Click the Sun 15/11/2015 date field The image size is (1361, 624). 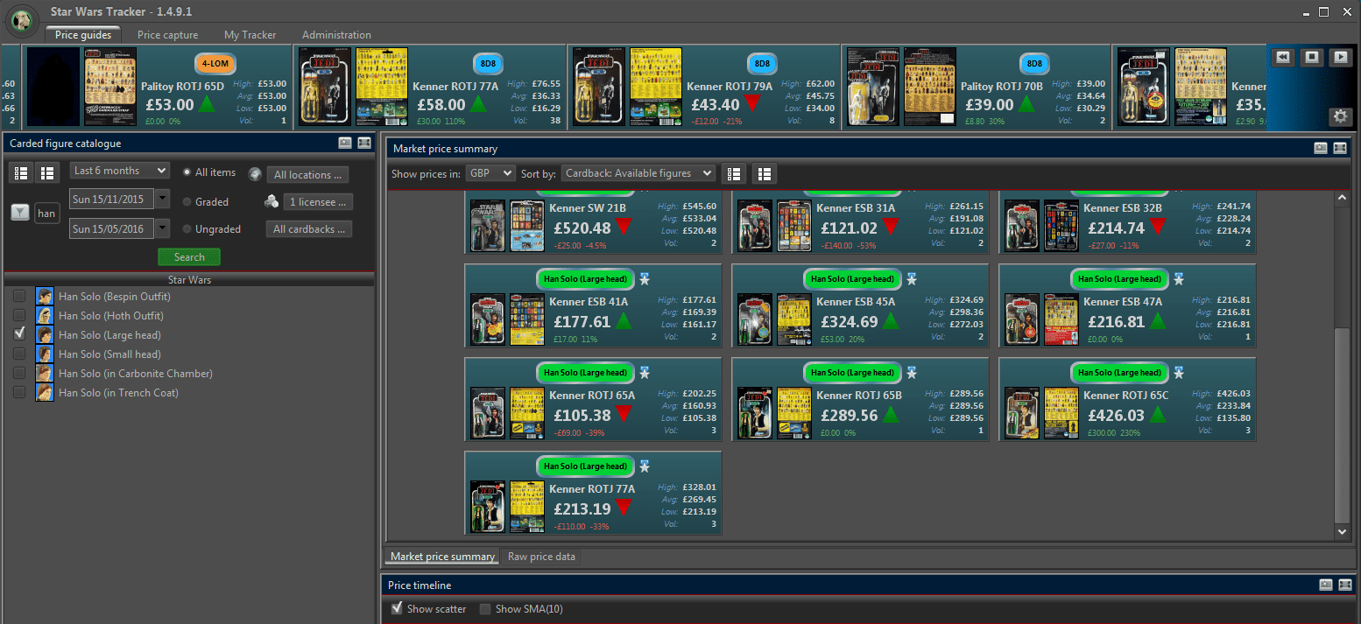[111, 200]
